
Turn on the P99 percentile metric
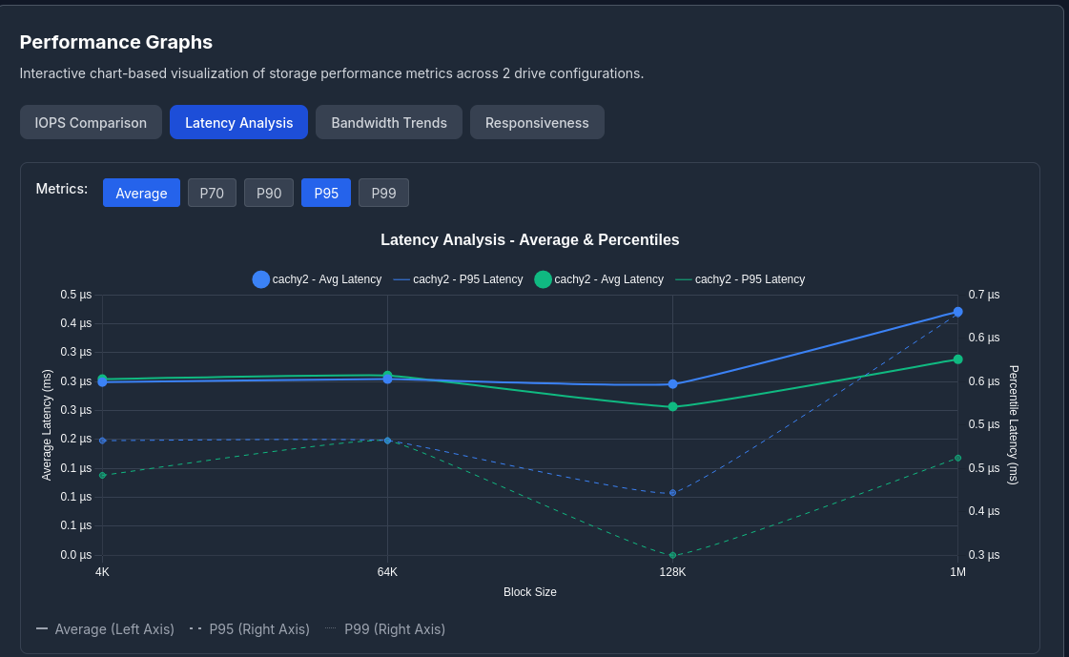point(383,193)
